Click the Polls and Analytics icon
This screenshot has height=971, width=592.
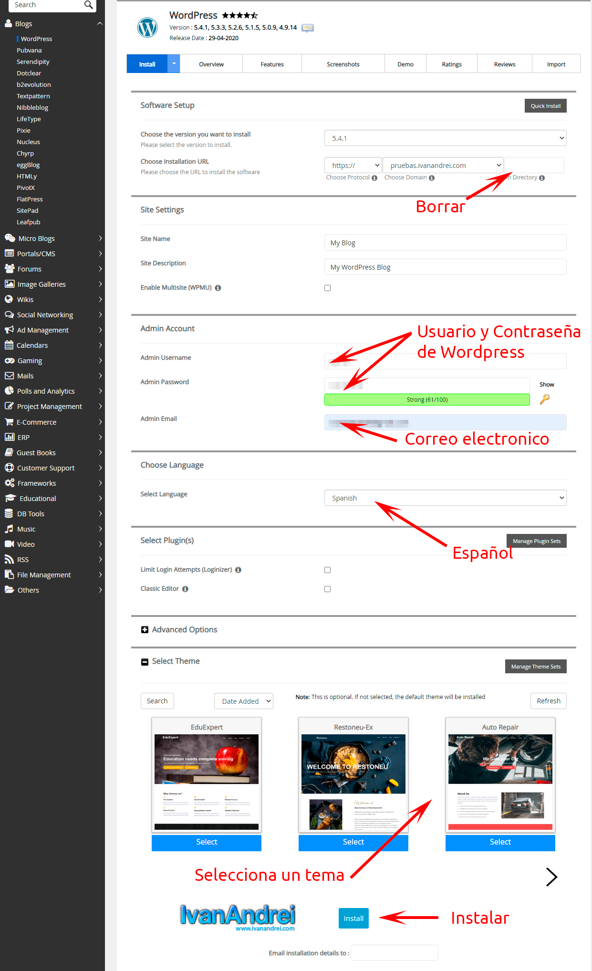point(9,391)
